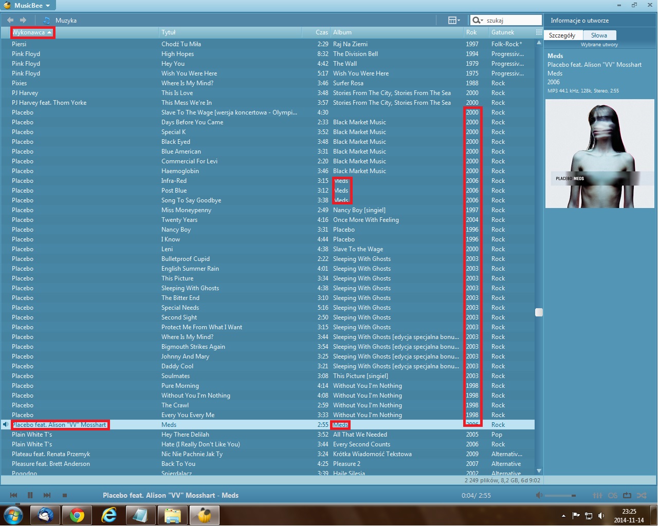Image resolution: width=658 pixels, height=526 pixels.
Task: Click the scroll down arrow of track list
Action: [539, 471]
